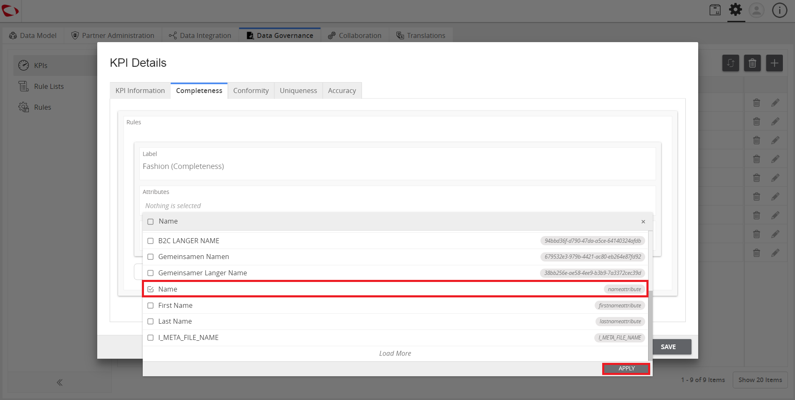Edit the last row in the KPI table
Image resolution: width=795 pixels, height=400 pixels.
pos(775,253)
